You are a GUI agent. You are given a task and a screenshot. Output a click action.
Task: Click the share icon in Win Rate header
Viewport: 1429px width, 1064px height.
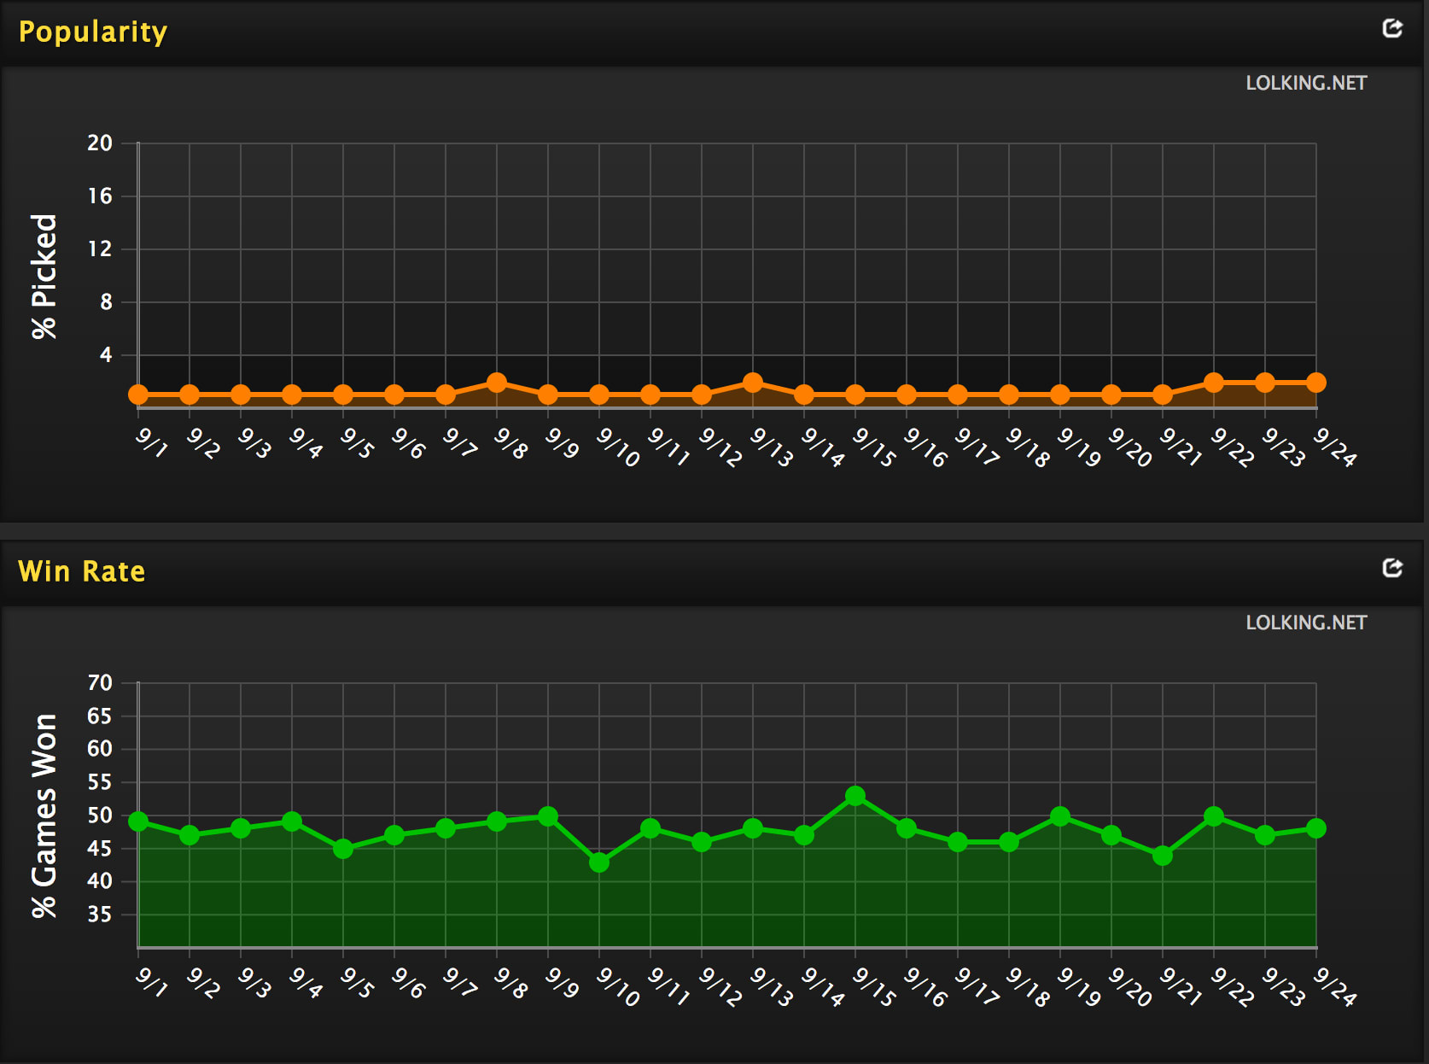coord(1392,569)
